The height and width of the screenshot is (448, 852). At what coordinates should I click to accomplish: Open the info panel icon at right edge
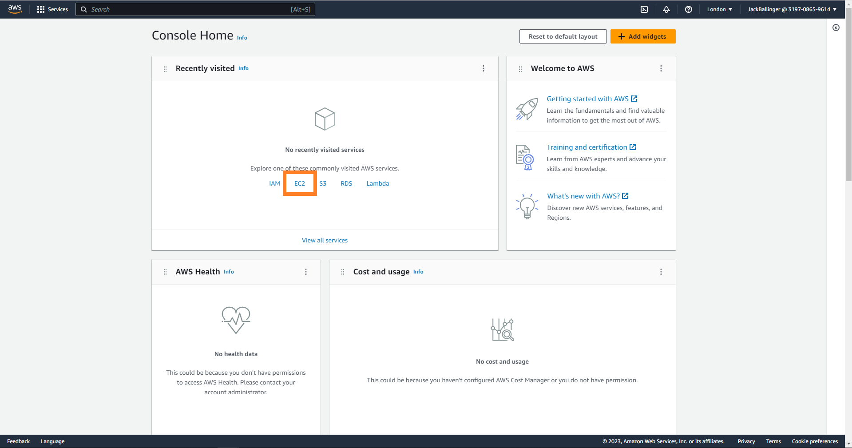click(x=836, y=28)
